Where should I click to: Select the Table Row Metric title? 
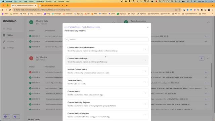point(75,80)
